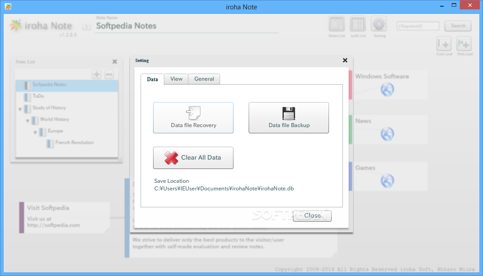
Task: Click the Games leaf title
Action: click(x=365, y=168)
